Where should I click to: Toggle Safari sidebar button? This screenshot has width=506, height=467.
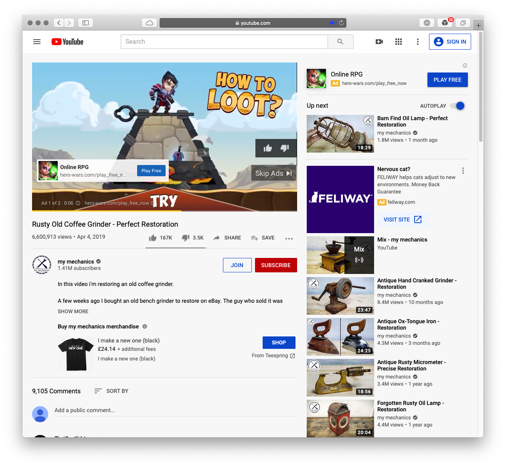[85, 23]
